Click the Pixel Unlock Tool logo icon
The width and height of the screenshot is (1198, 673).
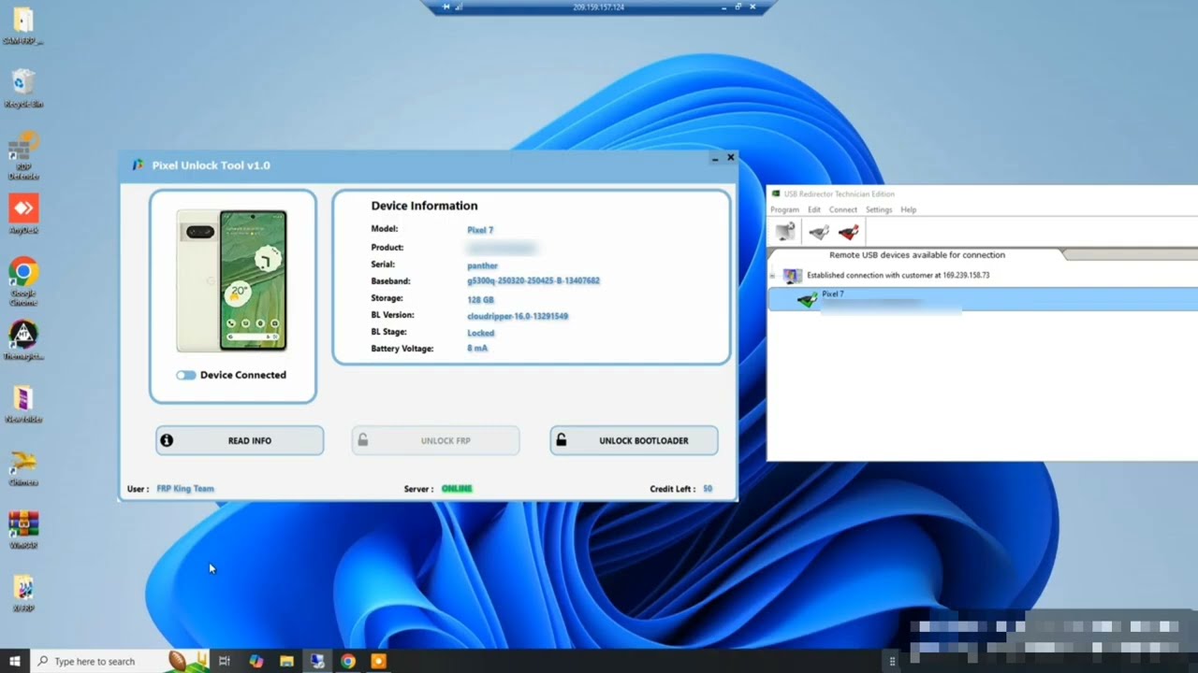139,165
